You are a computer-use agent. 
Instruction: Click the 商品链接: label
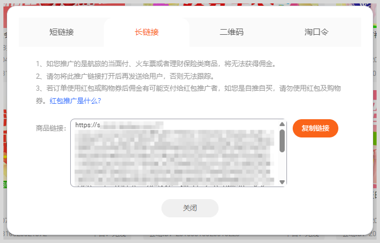tap(51, 128)
